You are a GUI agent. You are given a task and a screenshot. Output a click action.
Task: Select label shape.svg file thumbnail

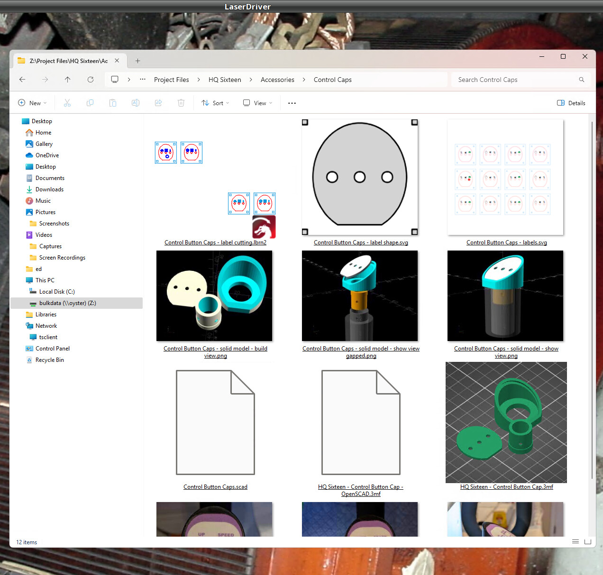[x=360, y=177]
